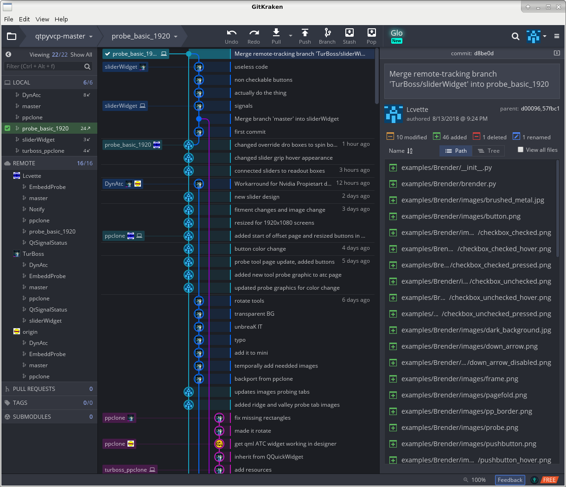Click the search icon in the filter box
The image size is (566, 487).
[x=87, y=66]
